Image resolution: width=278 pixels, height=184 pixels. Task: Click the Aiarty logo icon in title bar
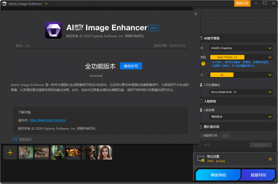click(4, 4)
